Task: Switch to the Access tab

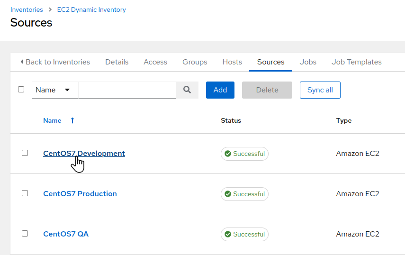Action: click(155, 62)
